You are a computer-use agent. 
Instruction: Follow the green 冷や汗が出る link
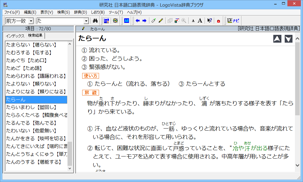click(x=250, y=148)
